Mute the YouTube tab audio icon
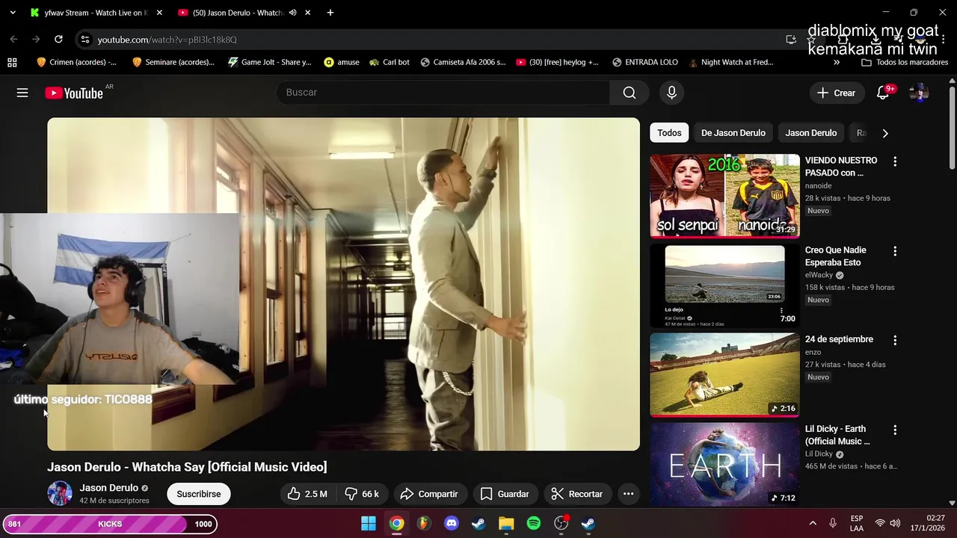Image resolution: width=957 pixels, height=538 pixels. click(293, 13)
